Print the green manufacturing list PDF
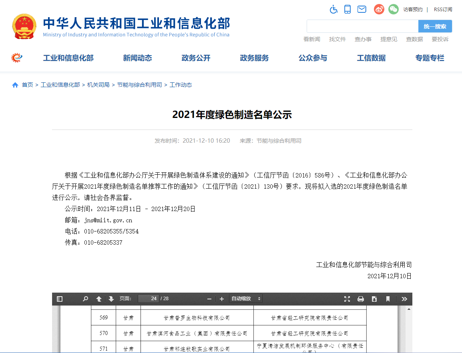The image size is (462, 353). (x=360, y=299)
